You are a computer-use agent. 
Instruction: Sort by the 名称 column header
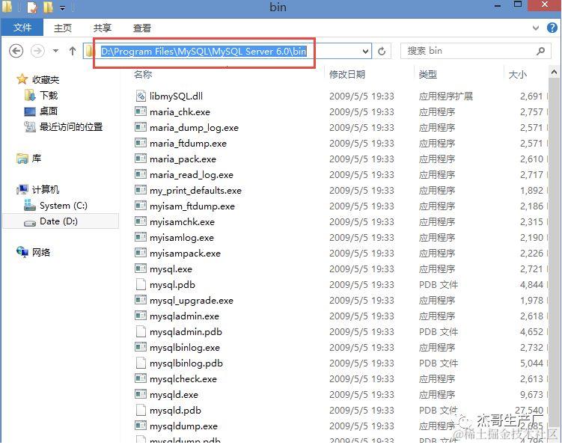(143, 74)
